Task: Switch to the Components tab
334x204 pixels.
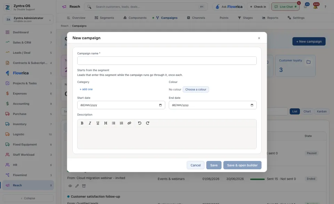Action: click(x=135, y=18)
